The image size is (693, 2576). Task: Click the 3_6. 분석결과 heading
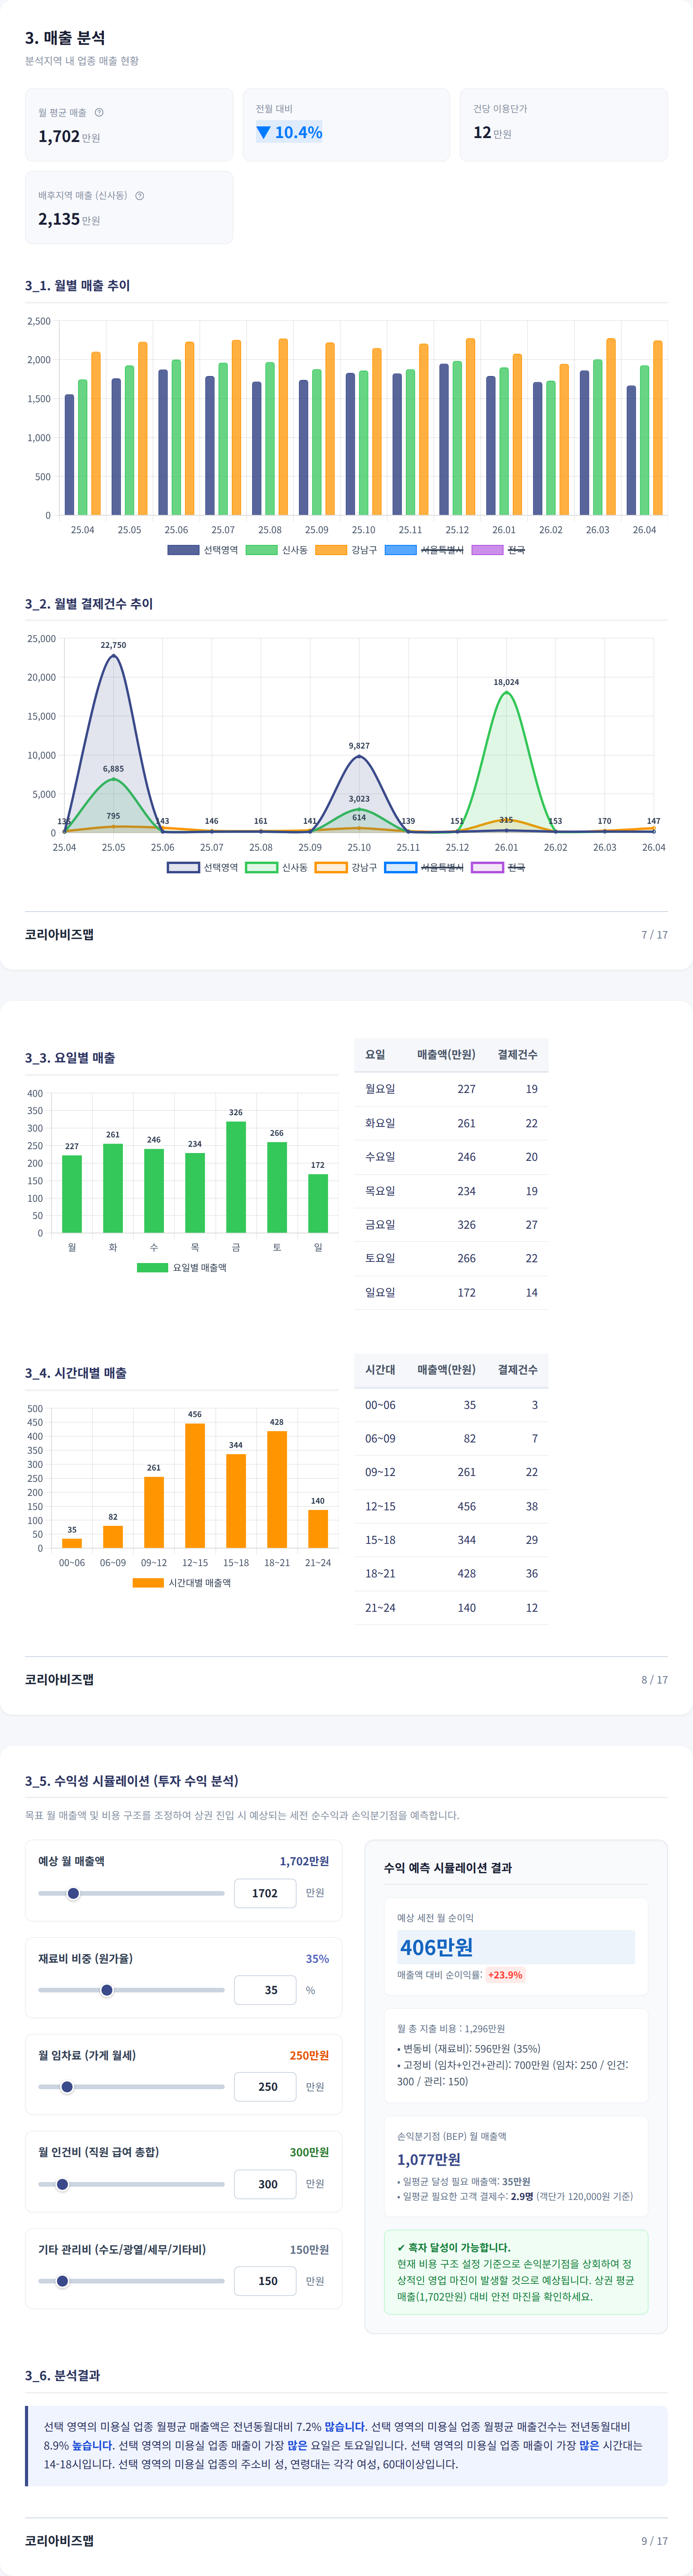62,2375
